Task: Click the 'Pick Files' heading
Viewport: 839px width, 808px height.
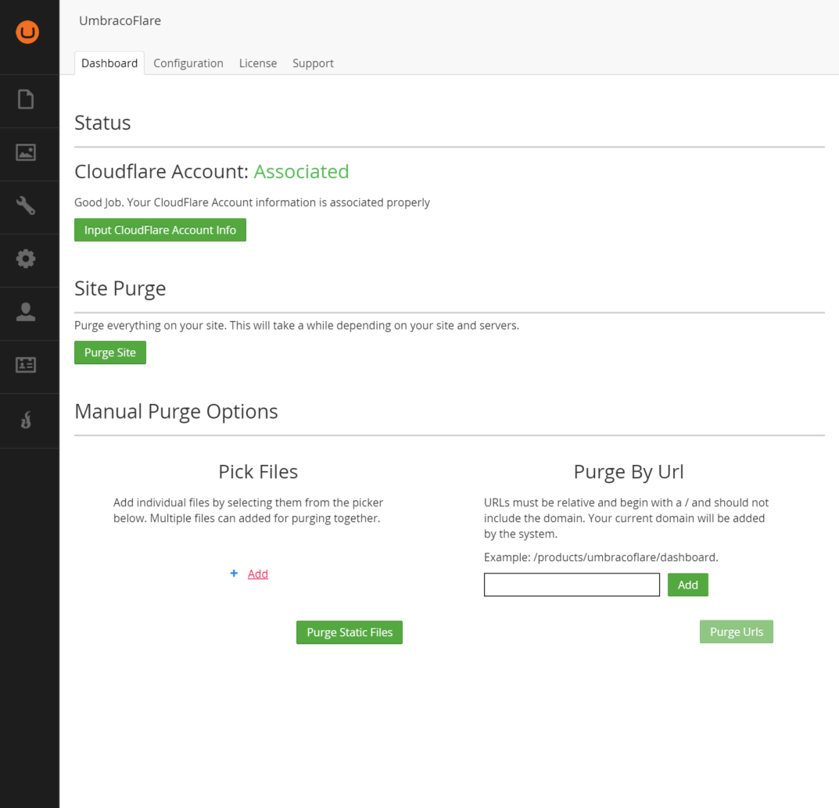Action: (x=258, y=472)
